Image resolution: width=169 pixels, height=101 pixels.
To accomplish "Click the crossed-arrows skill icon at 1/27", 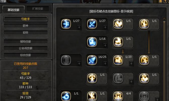I will click(92, 24).
